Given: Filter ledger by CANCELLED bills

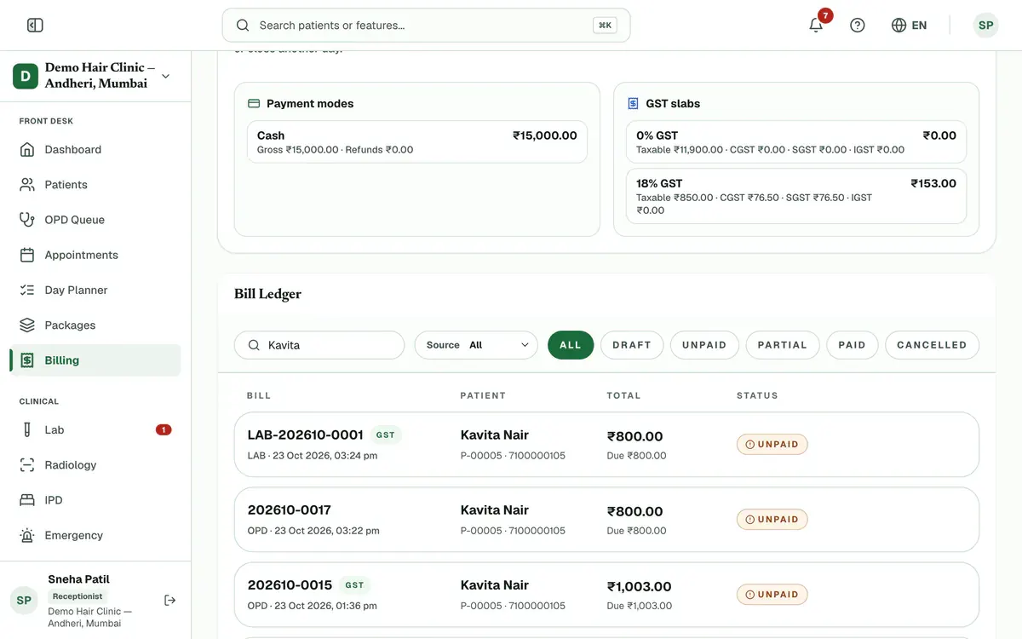Looking at the screenshot, I should [x=932, y=345].
